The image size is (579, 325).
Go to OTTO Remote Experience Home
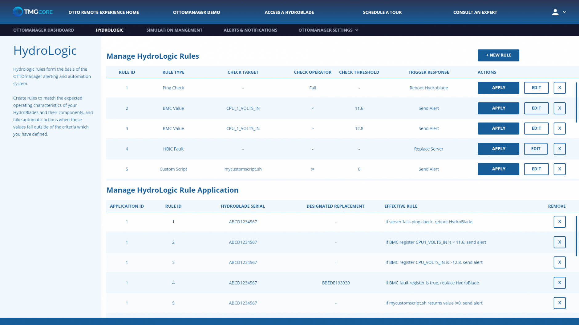(103, 12)
